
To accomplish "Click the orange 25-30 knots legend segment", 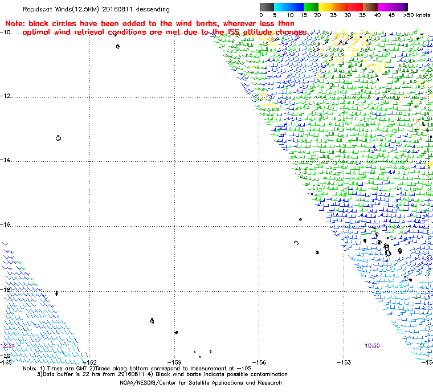I will tap(341, 7).
